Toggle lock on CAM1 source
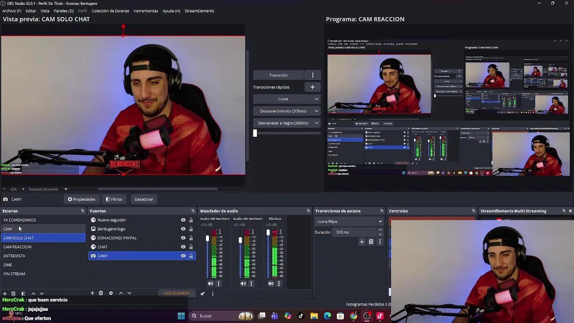Viewport: 574px width, 323px height. pyautogui.click(x=191, y=256)
